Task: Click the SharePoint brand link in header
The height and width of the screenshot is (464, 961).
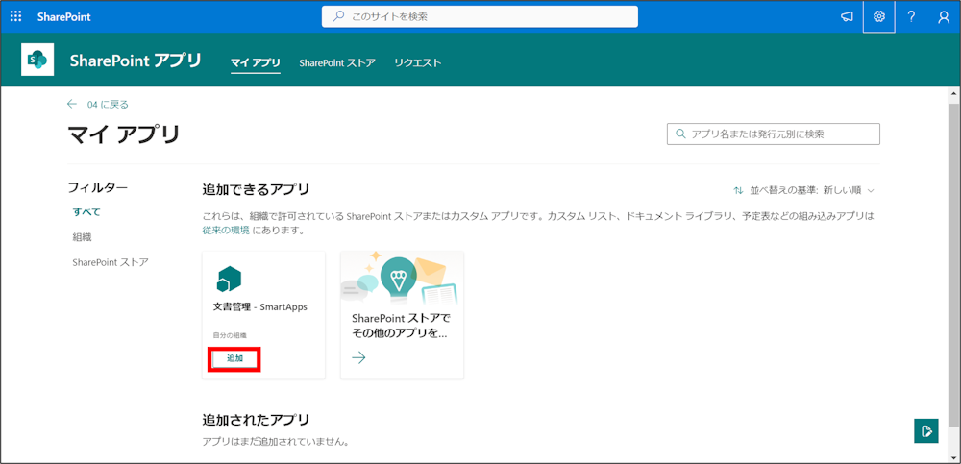Action: point(63,17)
